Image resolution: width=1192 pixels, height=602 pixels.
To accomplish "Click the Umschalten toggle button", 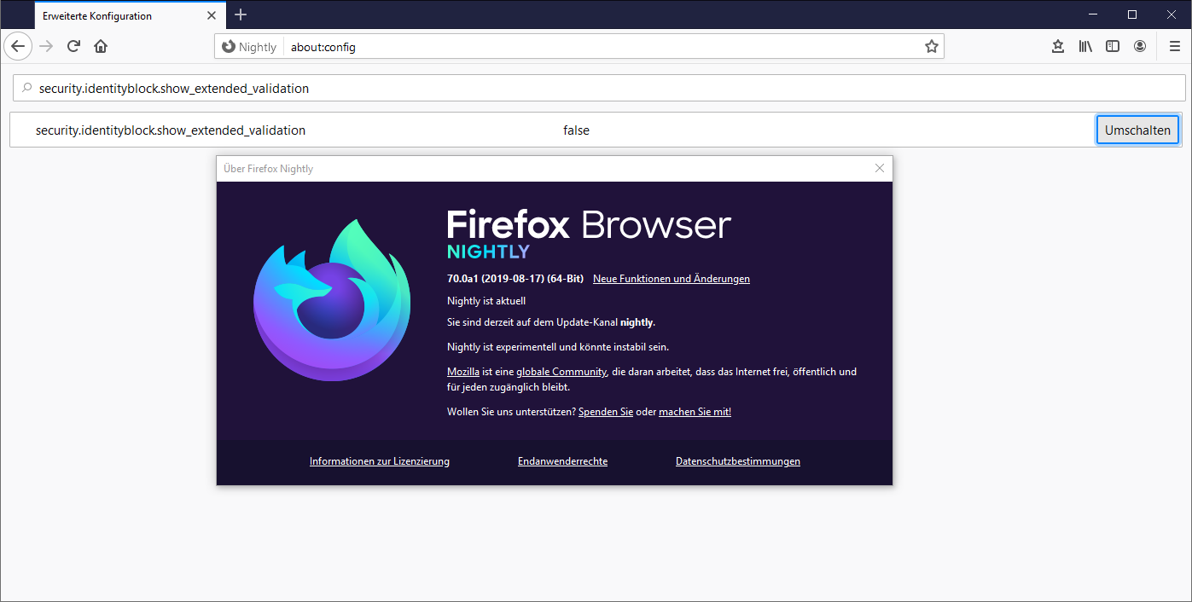I will coord(1137,130).
